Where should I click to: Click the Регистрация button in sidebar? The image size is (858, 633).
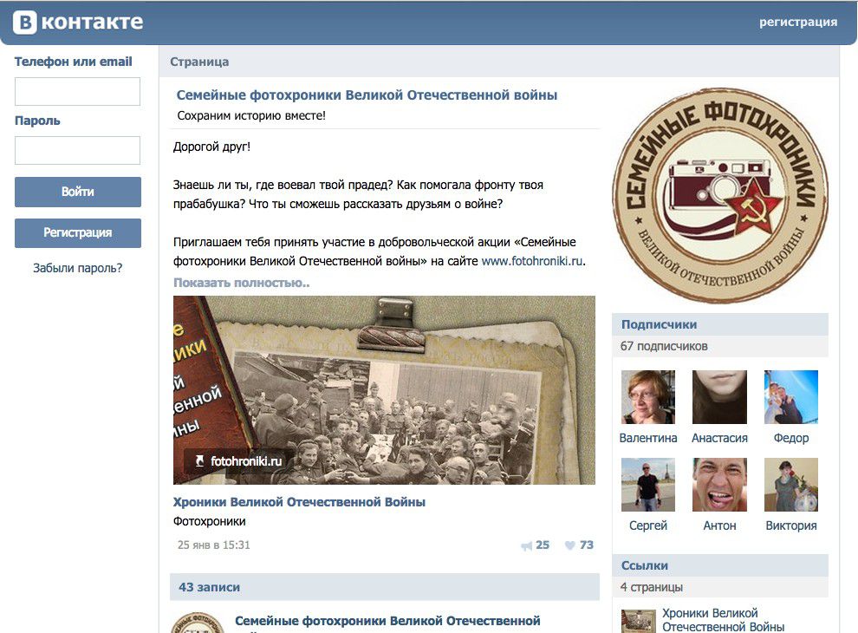pos(78,232)
